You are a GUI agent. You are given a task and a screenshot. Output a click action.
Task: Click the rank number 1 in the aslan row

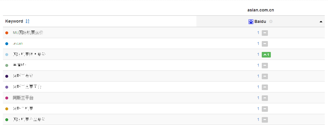tap(258, 44)
